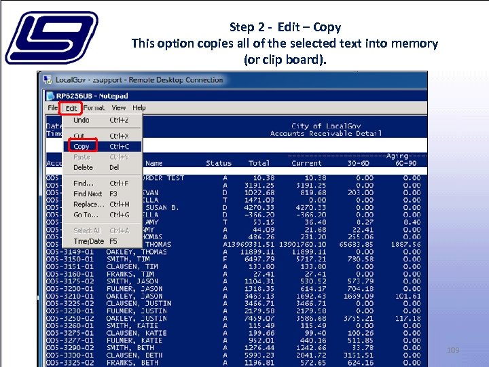Click the greyed Select All entry

click(102, 230)
